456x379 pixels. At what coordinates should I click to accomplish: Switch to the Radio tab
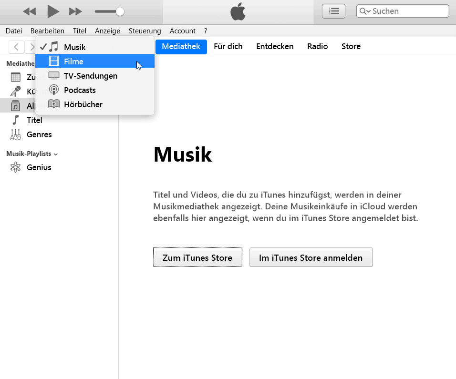318,47
